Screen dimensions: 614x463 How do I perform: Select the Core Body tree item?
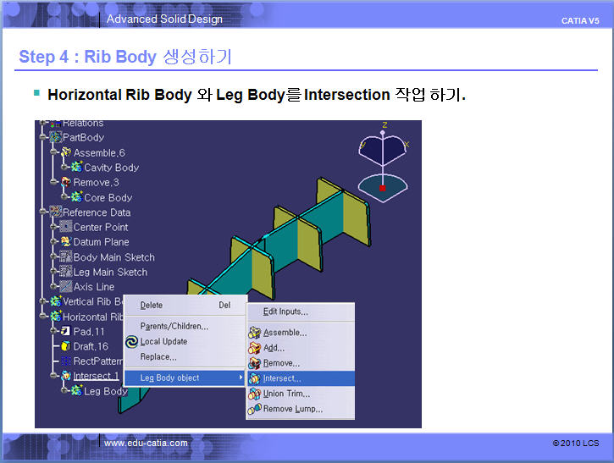[108, 197]
